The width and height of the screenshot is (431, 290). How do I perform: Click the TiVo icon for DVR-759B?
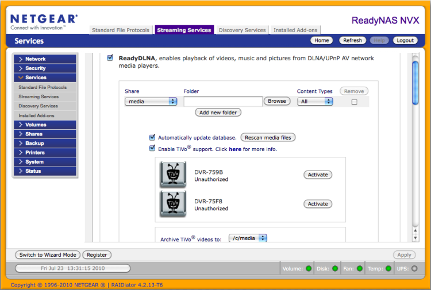[173, 175]
